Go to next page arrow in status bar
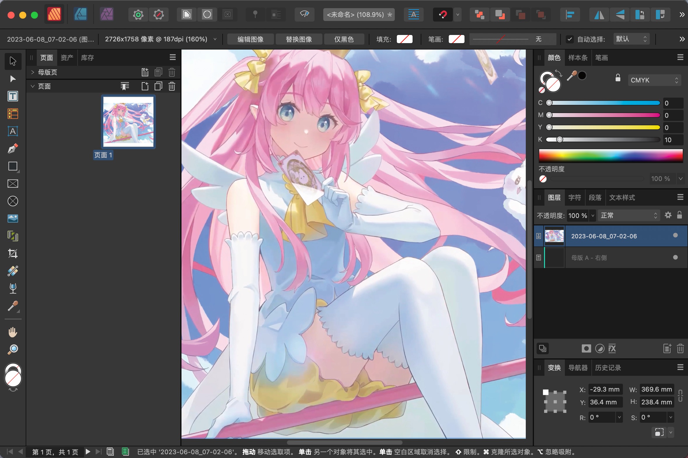 click(88, 452)
